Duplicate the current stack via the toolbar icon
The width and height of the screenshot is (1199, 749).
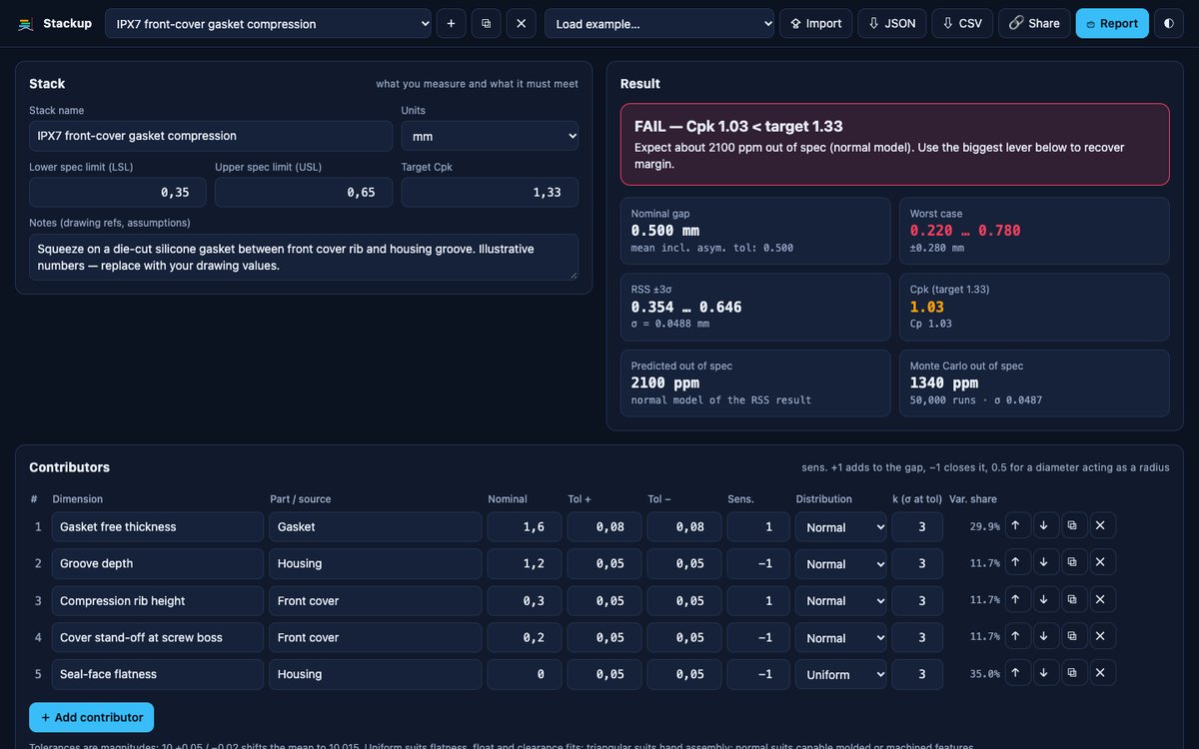click(486, 23)
